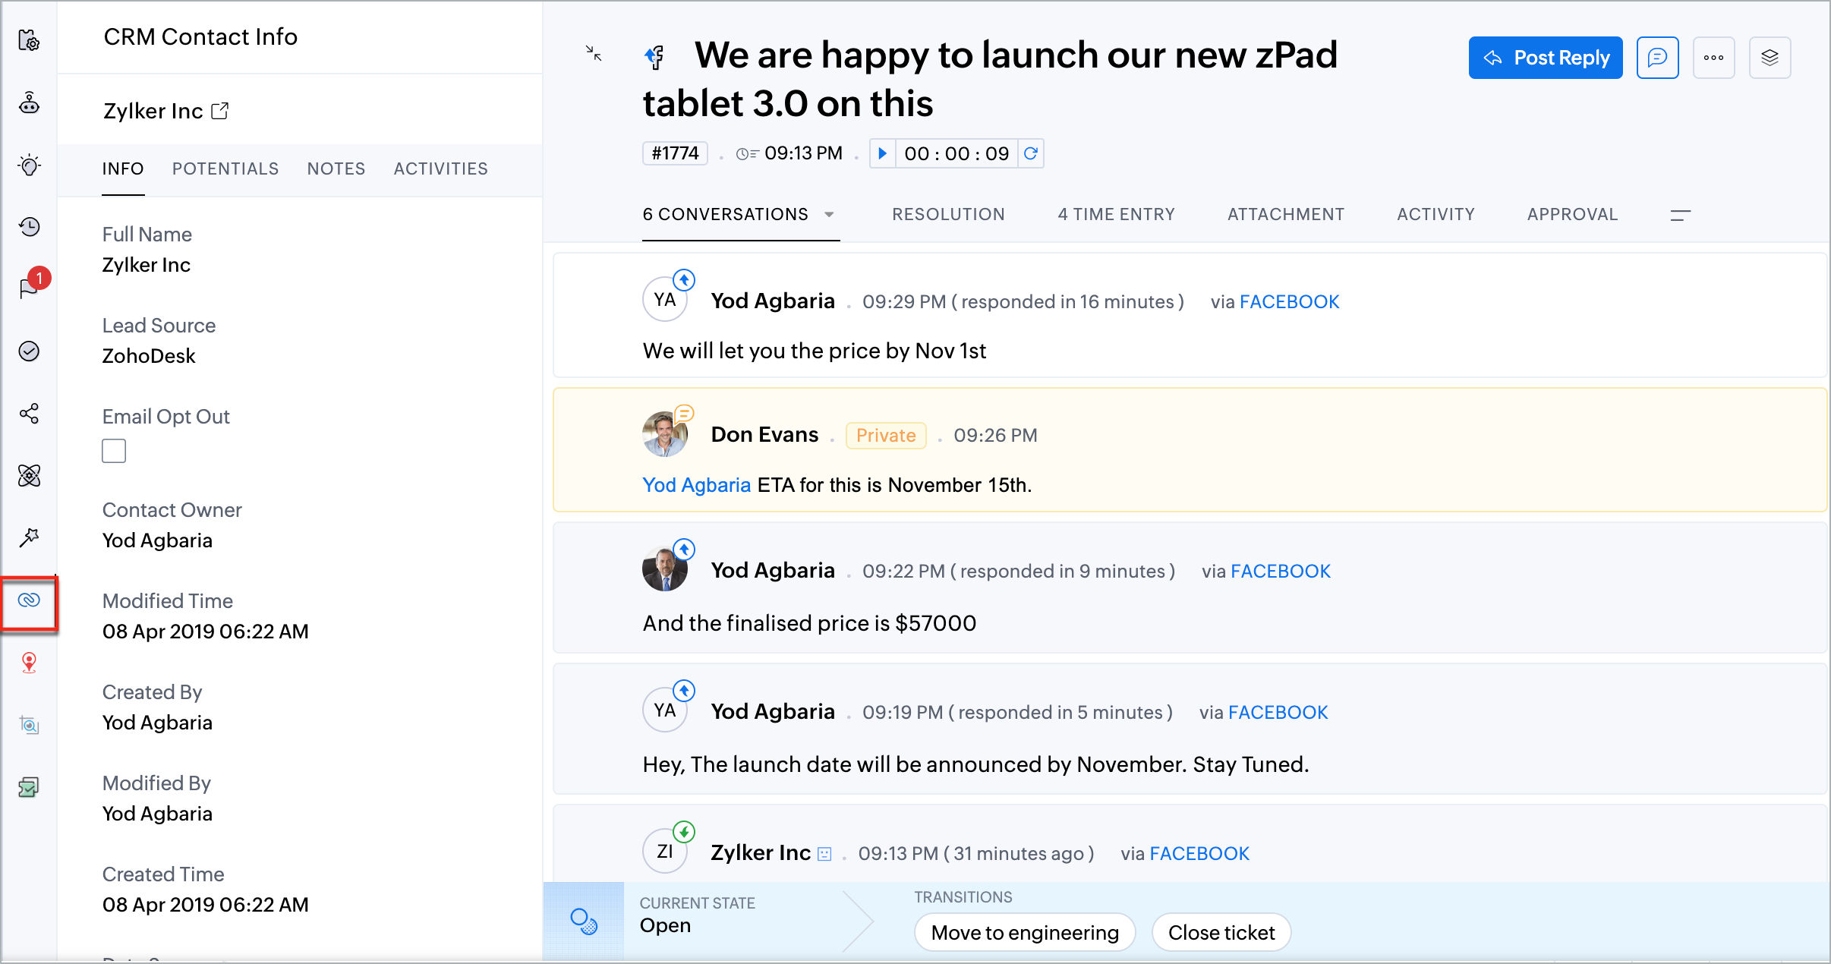Viewport: 1831px width, 964px height.
Task: Open the history clock icon in sidebar
Action: [29, 226]
